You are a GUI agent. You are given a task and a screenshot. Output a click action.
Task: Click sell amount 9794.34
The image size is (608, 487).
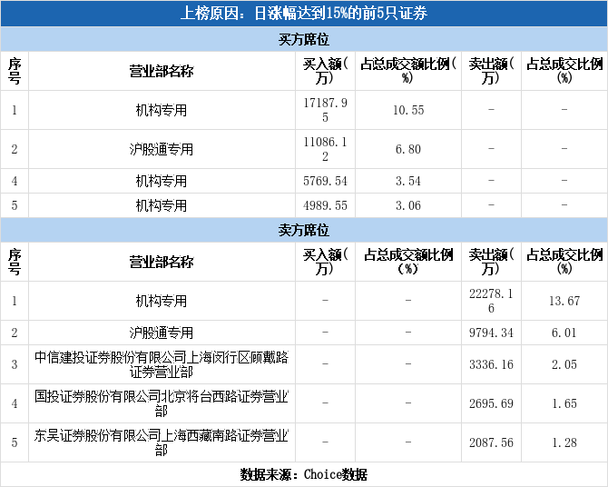(491, 333)
